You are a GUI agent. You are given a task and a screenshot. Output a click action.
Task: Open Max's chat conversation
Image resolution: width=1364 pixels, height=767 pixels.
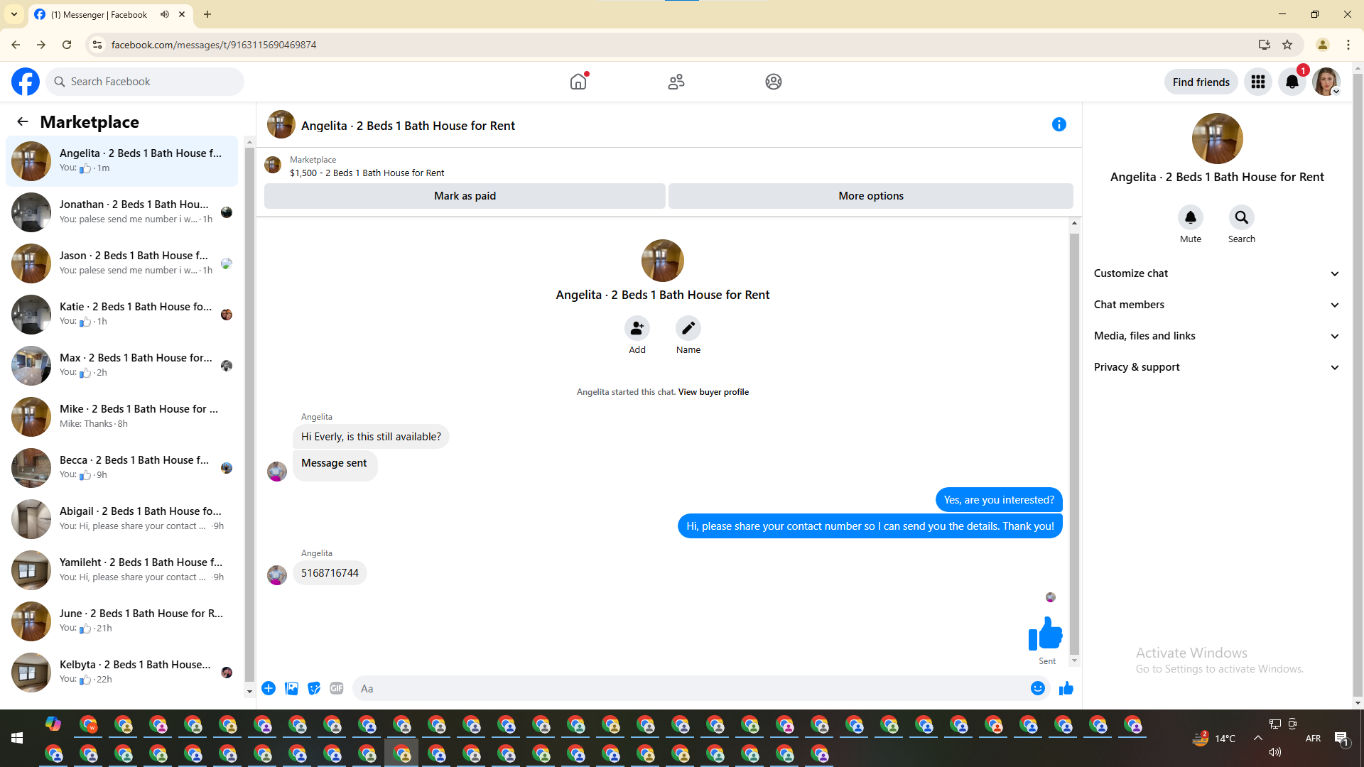(122, 366)
